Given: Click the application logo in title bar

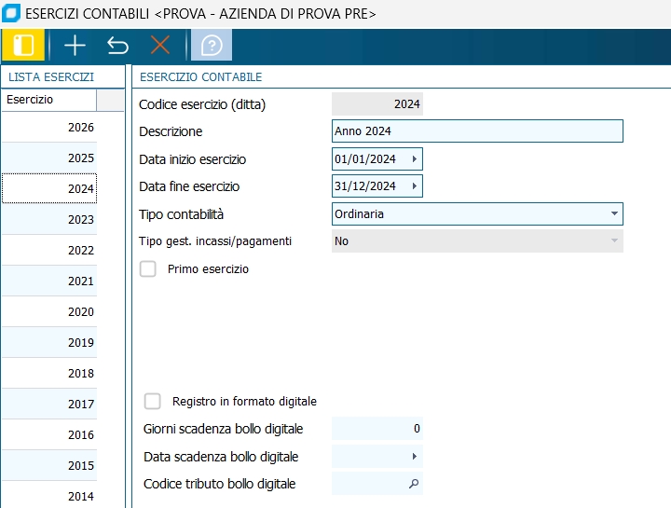Looking at the screenshot, I should tap(11, 14).
